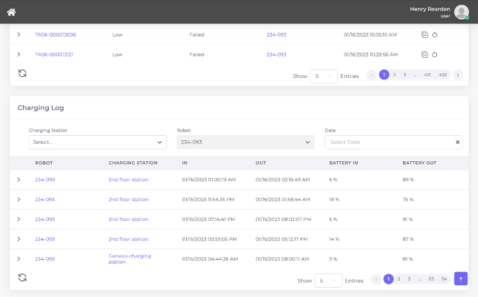
Task: Go to page 54 of Charging Log
Action: (444, 279)
